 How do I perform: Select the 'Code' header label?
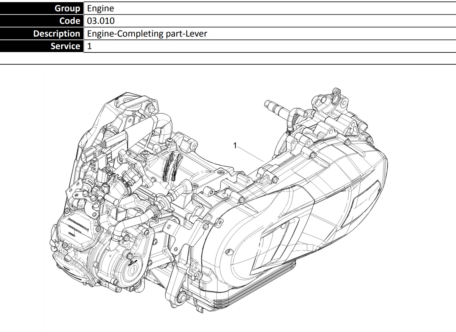(x=70, y=21)
